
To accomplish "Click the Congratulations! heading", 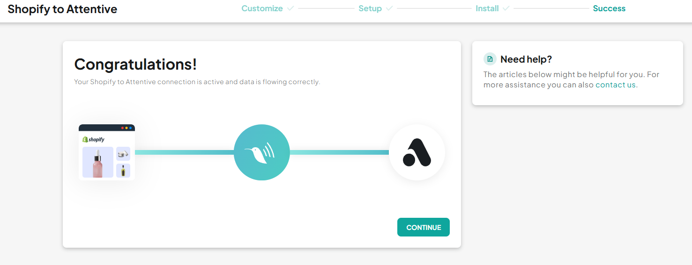I will (135, 64).
